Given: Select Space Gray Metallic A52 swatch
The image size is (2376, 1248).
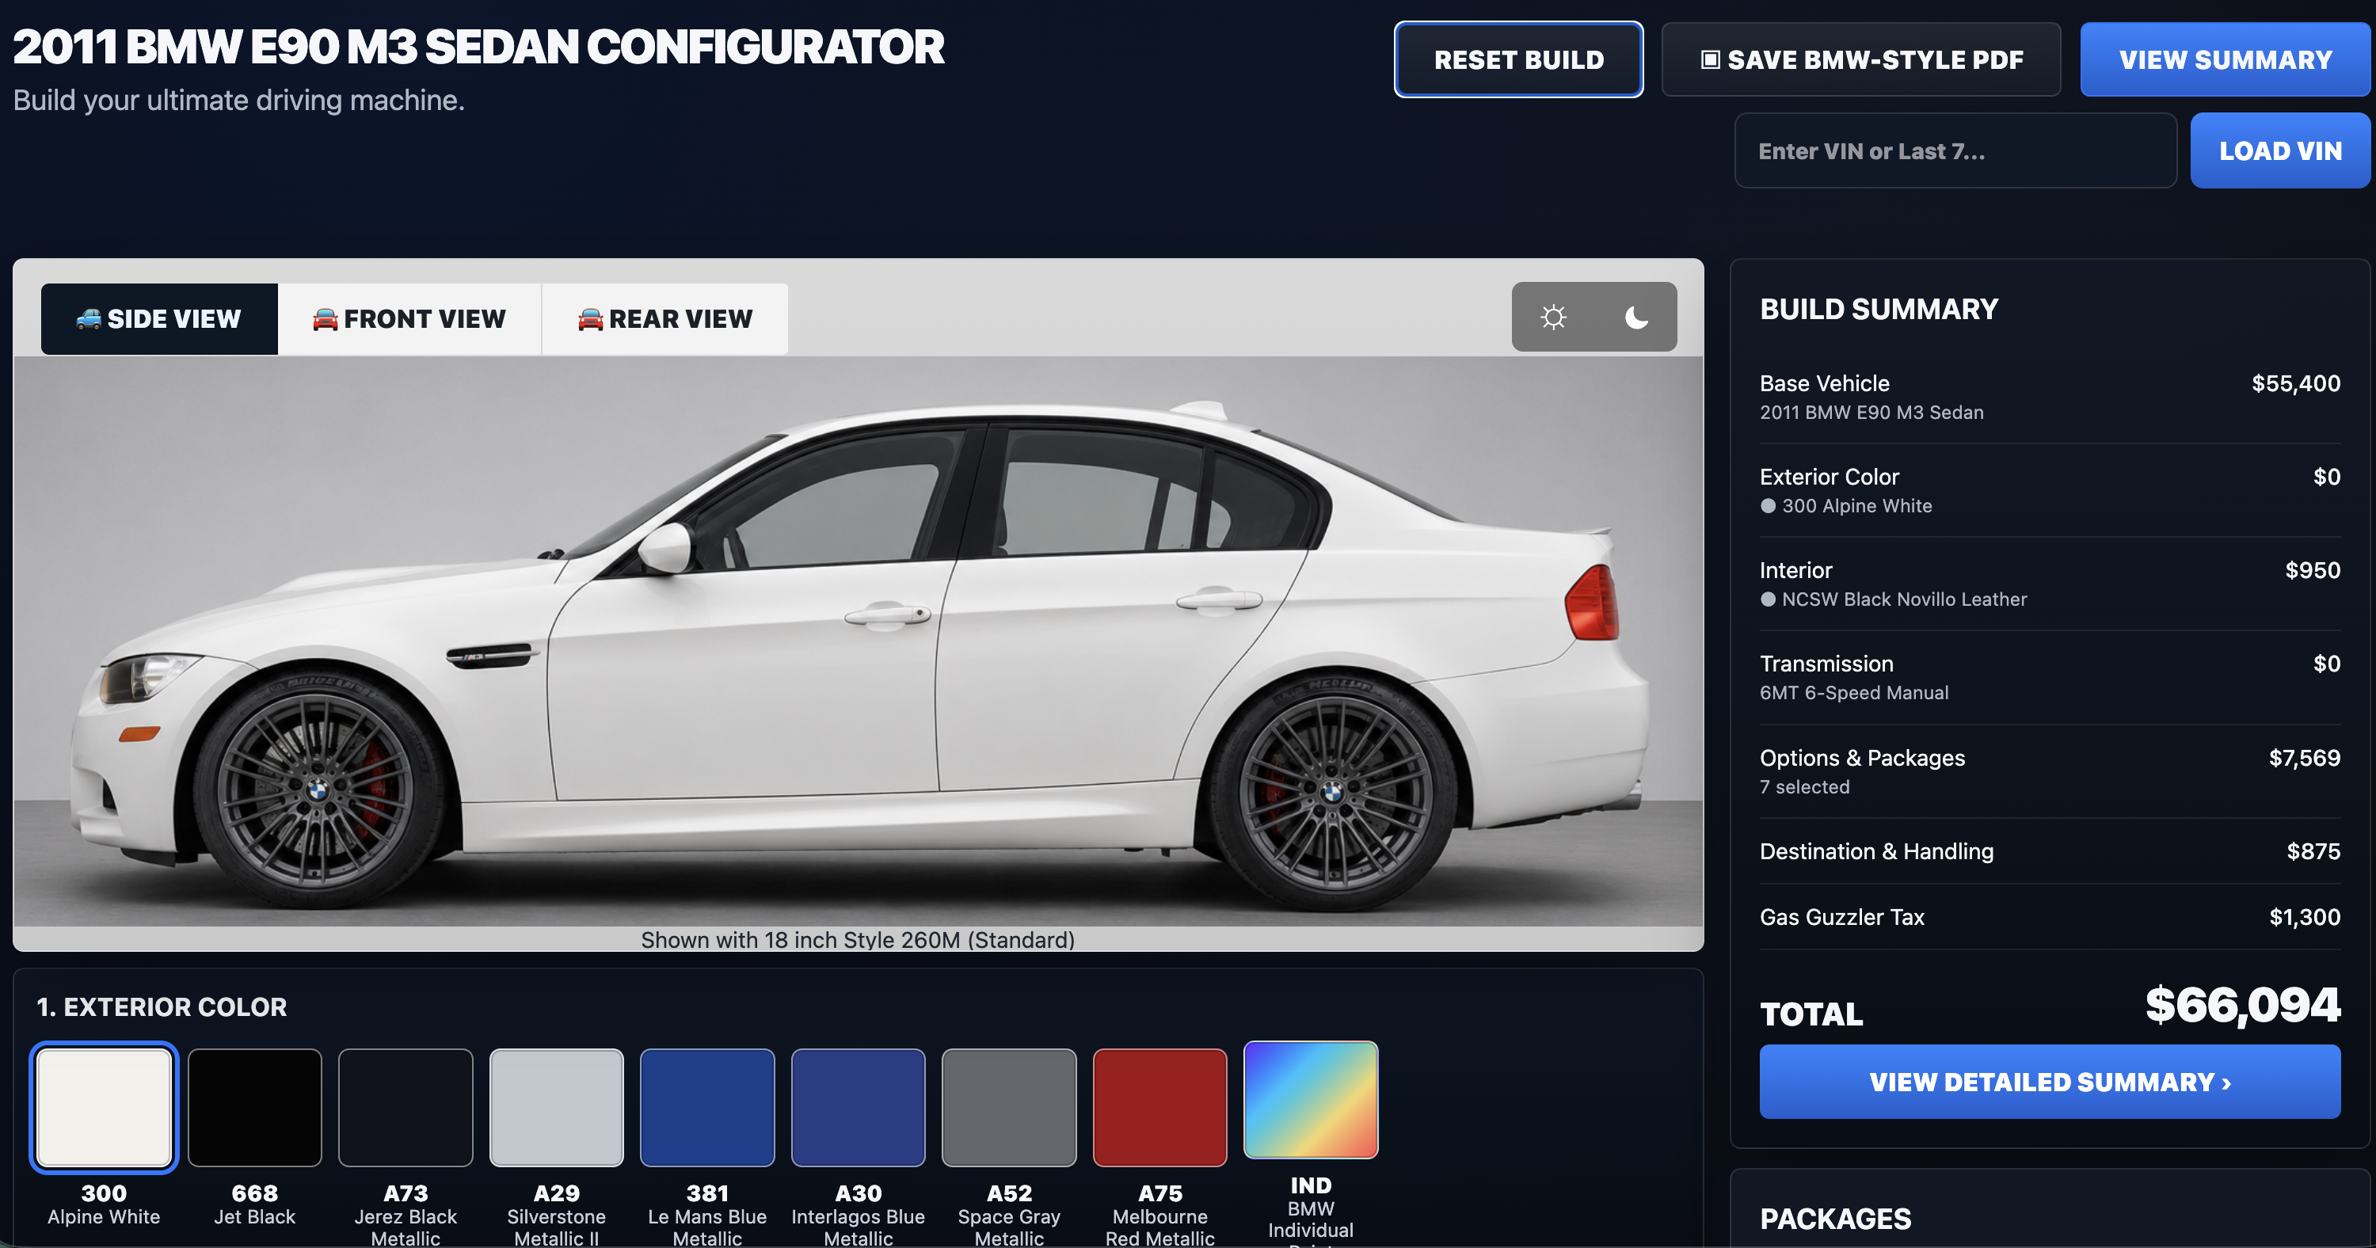Looking at the screenshot, I should coord(1009,1107).
